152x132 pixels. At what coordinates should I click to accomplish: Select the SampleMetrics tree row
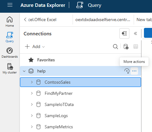[80, 127]
